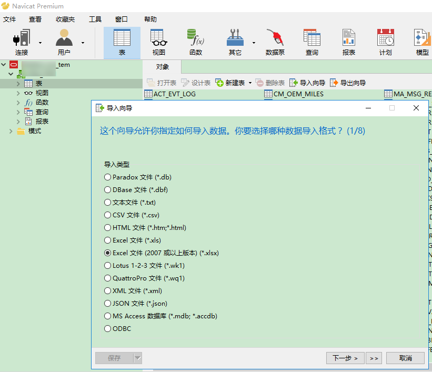Open the Tools (工具) menu
The image size is (432, 372).
pyautogui.click(x=95, y=19)
